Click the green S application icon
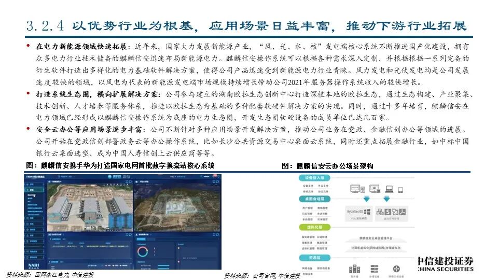This screenshot has height=280, width=498. (x=388, y=212)
